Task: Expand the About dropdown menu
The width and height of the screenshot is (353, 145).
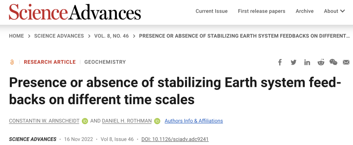Action: pos(334,11)
